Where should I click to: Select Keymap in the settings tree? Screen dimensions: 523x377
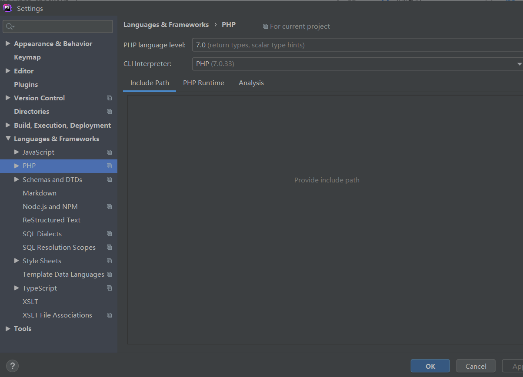(27, 57)
